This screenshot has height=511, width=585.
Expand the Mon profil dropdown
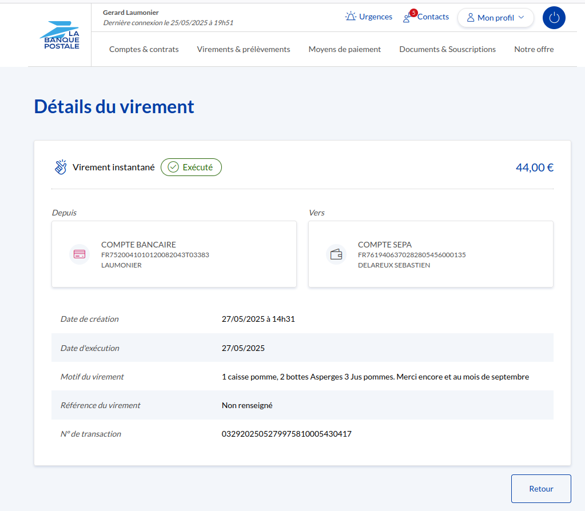(495, 18)
